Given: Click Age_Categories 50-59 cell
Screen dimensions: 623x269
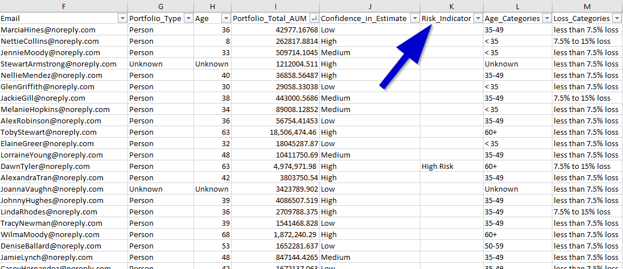Looking at the screenshot, I should [518, 246].
